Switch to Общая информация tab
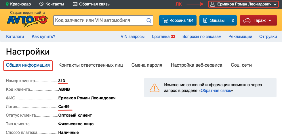Screen dimensions: 282x137 click(x=28, y=65)
